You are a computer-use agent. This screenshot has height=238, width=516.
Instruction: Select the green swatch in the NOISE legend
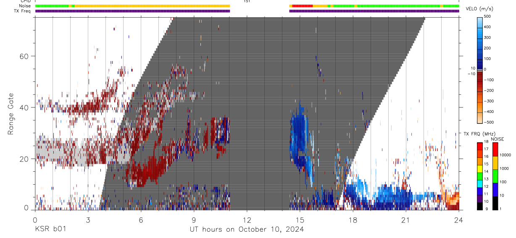click(495, 176)
